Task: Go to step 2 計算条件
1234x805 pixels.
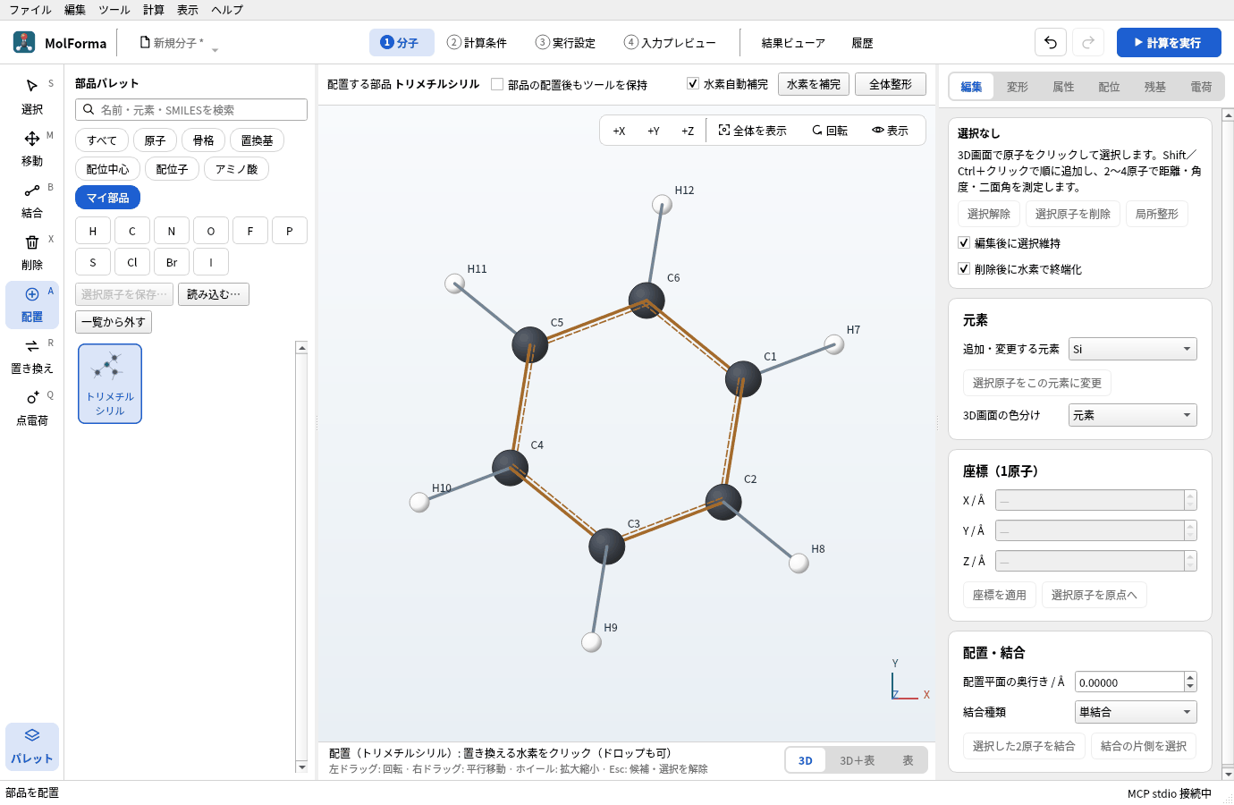Action: [x=478, y=42]
